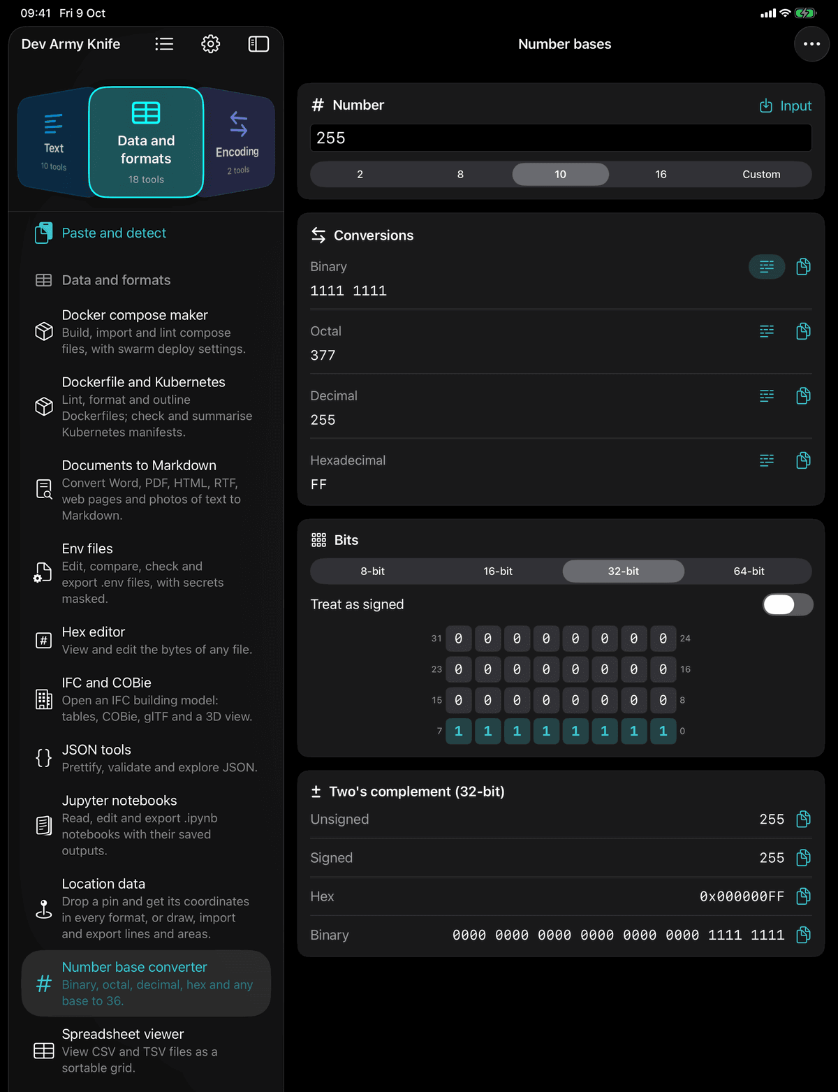Image resolution: width=838 pixels, height=1092 pixels.
Task: Select base 2 segment
Action: tap(360, 174)
